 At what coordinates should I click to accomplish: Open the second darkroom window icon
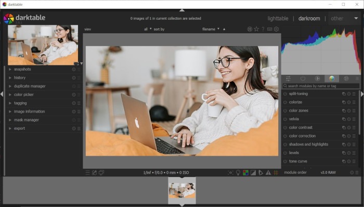[x=101, y=173]
